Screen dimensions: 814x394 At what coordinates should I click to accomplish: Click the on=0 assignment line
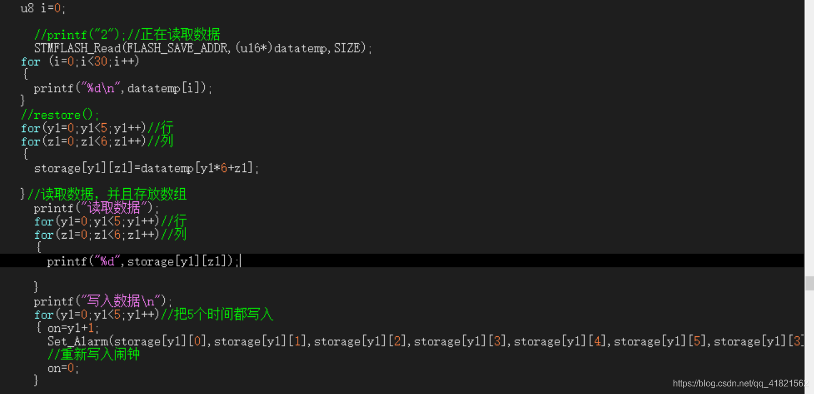tap(63, 368)
